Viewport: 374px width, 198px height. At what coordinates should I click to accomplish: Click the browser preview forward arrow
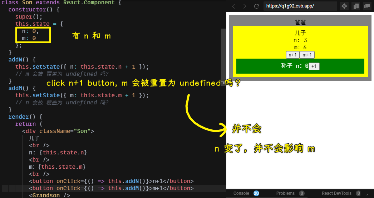point(245,6)
